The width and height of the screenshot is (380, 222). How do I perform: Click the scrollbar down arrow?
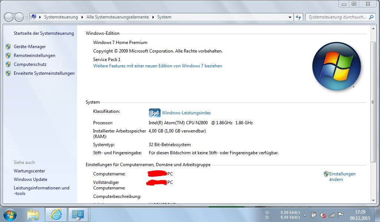pyautogui.click(x=373, y=200)
